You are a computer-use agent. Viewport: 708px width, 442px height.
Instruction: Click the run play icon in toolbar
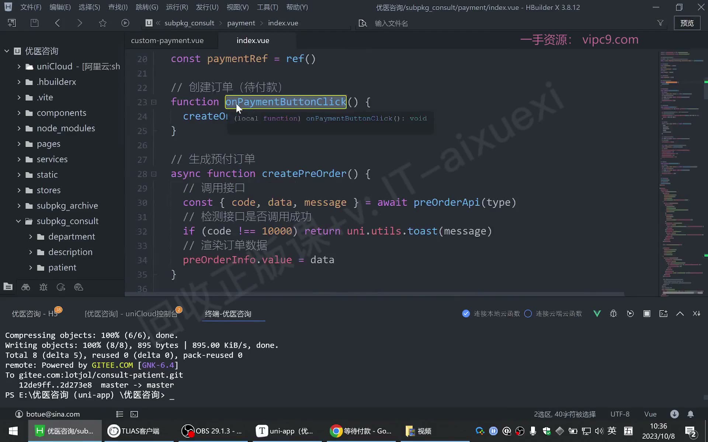(125, 23)
